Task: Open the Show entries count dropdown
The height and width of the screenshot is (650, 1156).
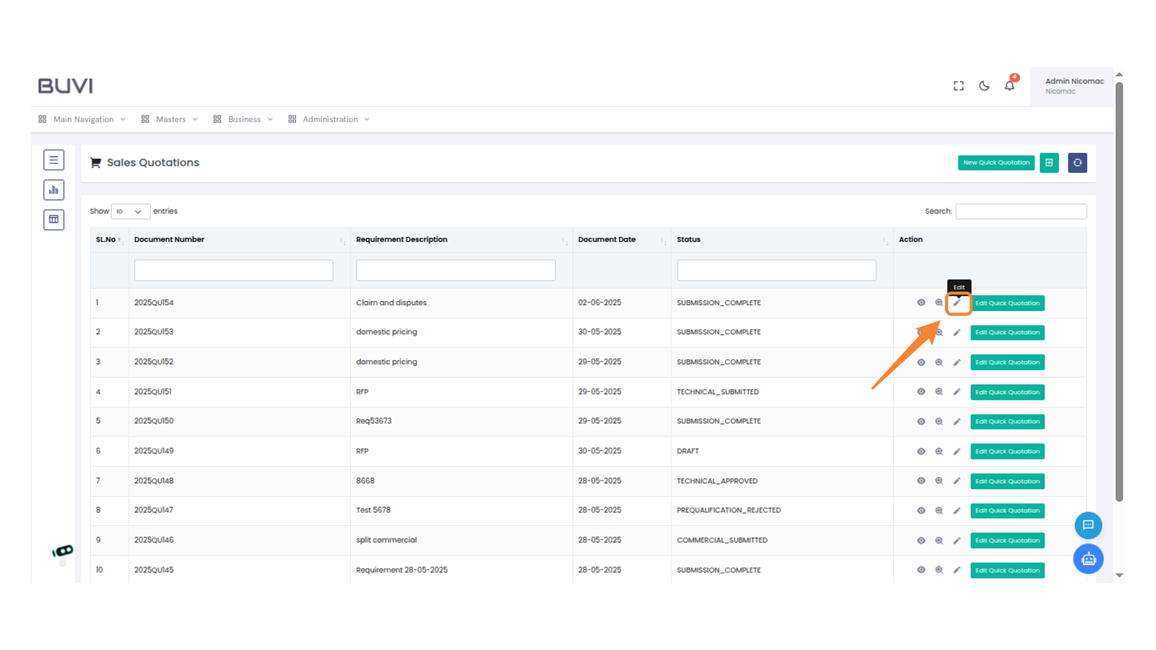Action: 130,212
